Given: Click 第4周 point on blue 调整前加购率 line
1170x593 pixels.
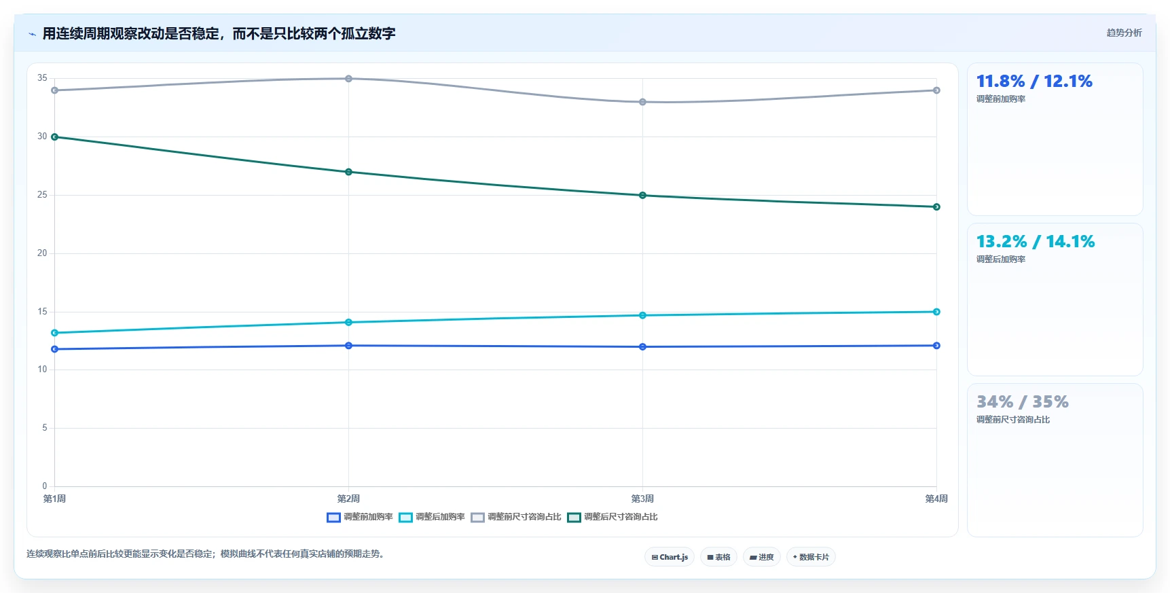Looking at the screenshot, I should [x=936, y=346].
